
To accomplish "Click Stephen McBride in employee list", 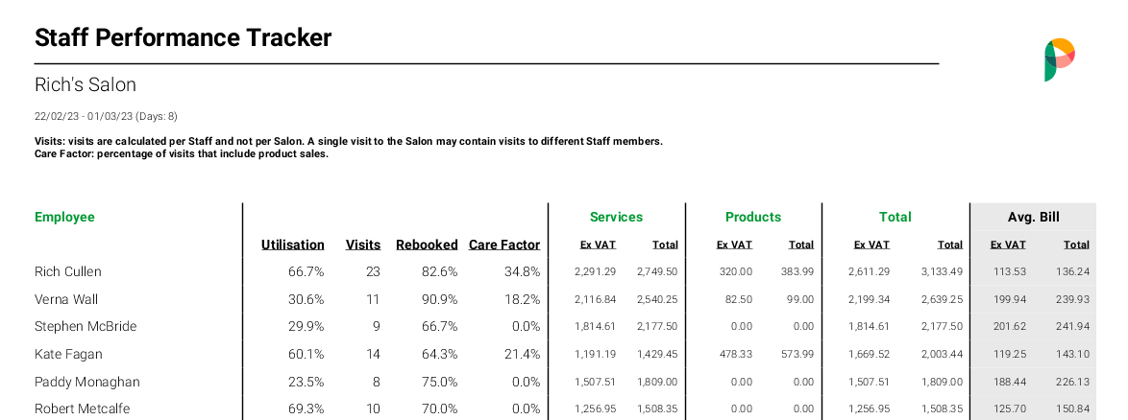I will [86, 326].
